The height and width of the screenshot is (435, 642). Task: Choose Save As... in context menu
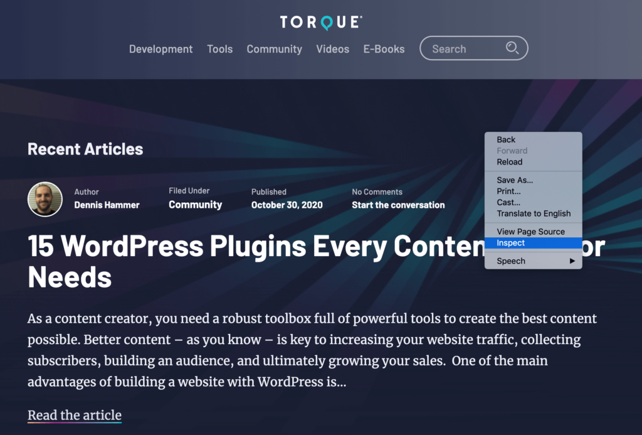(x=533, y=180)
